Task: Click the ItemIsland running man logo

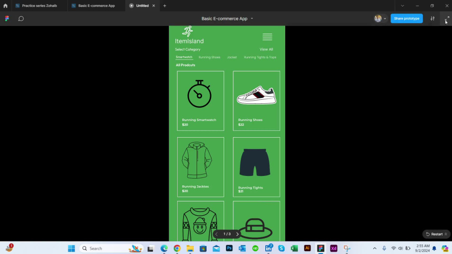Action: [188, 31]
